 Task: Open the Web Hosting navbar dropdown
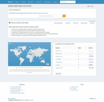click(x=48, y=2)
